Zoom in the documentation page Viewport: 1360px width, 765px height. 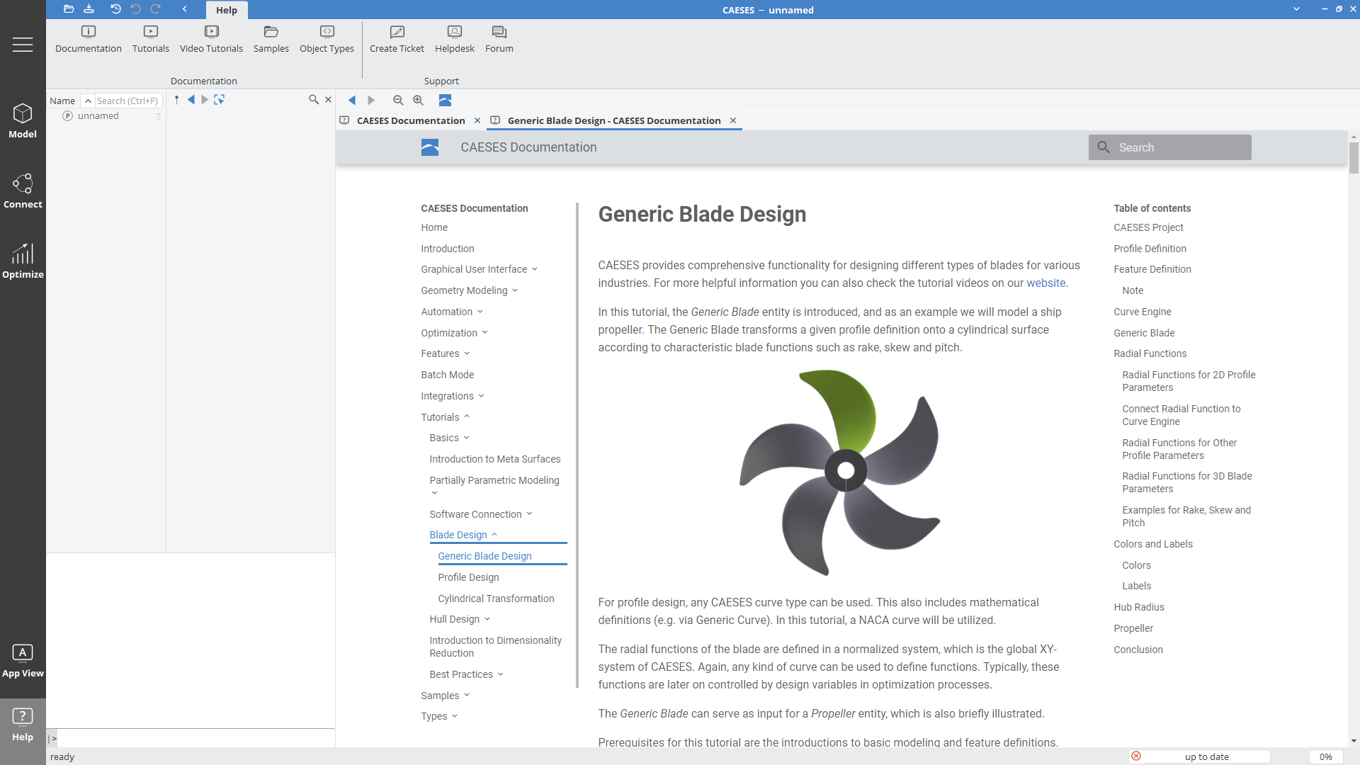418,101
